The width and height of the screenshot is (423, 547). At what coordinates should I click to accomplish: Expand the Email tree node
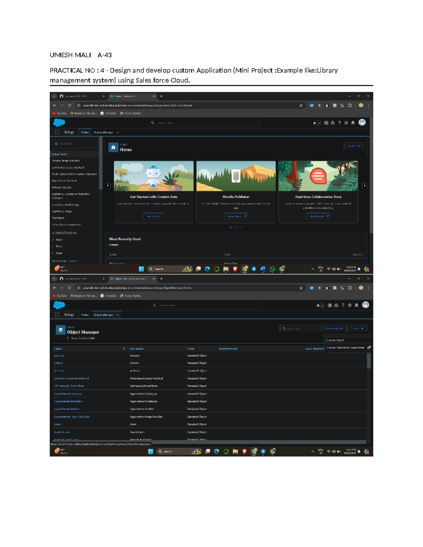point(53,253)
